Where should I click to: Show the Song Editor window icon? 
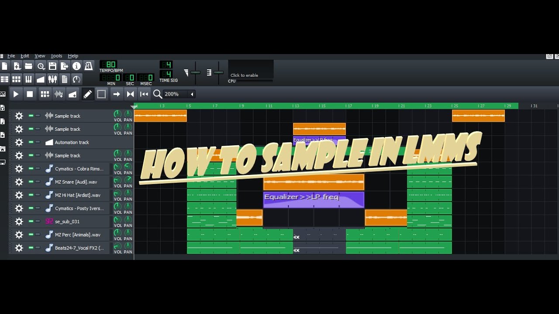pyautogui.click(x=4, y=79)
